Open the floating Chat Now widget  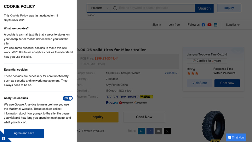coord(236,138)
